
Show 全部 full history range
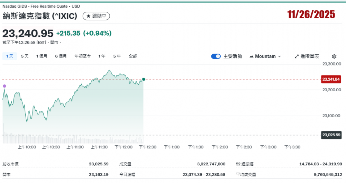133,56
